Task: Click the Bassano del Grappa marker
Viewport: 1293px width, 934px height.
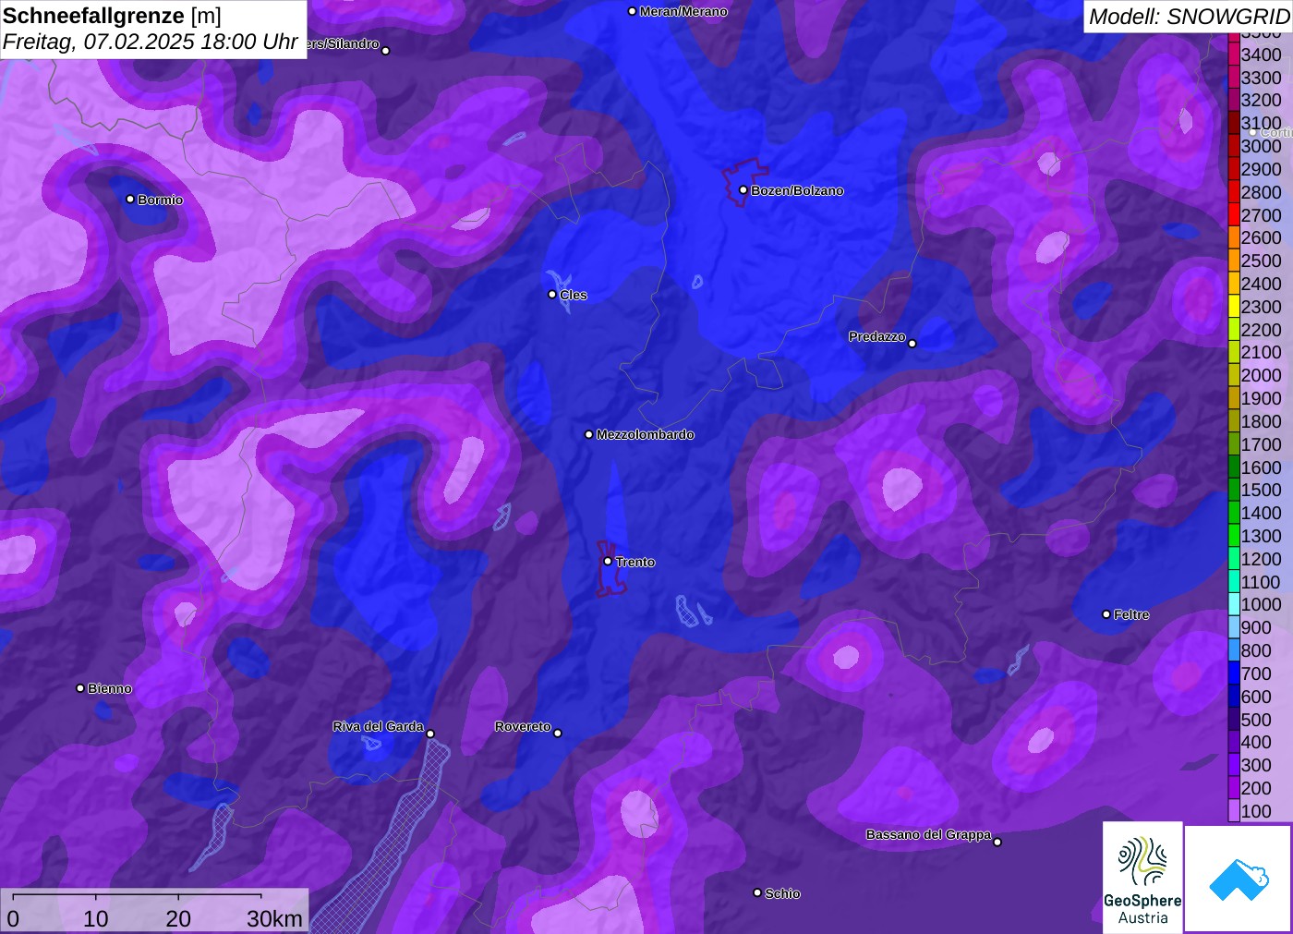Action: click(997, 842)
